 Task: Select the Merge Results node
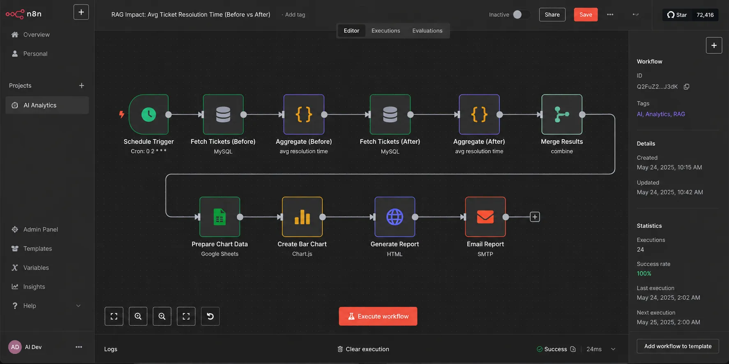click(562, 114)
